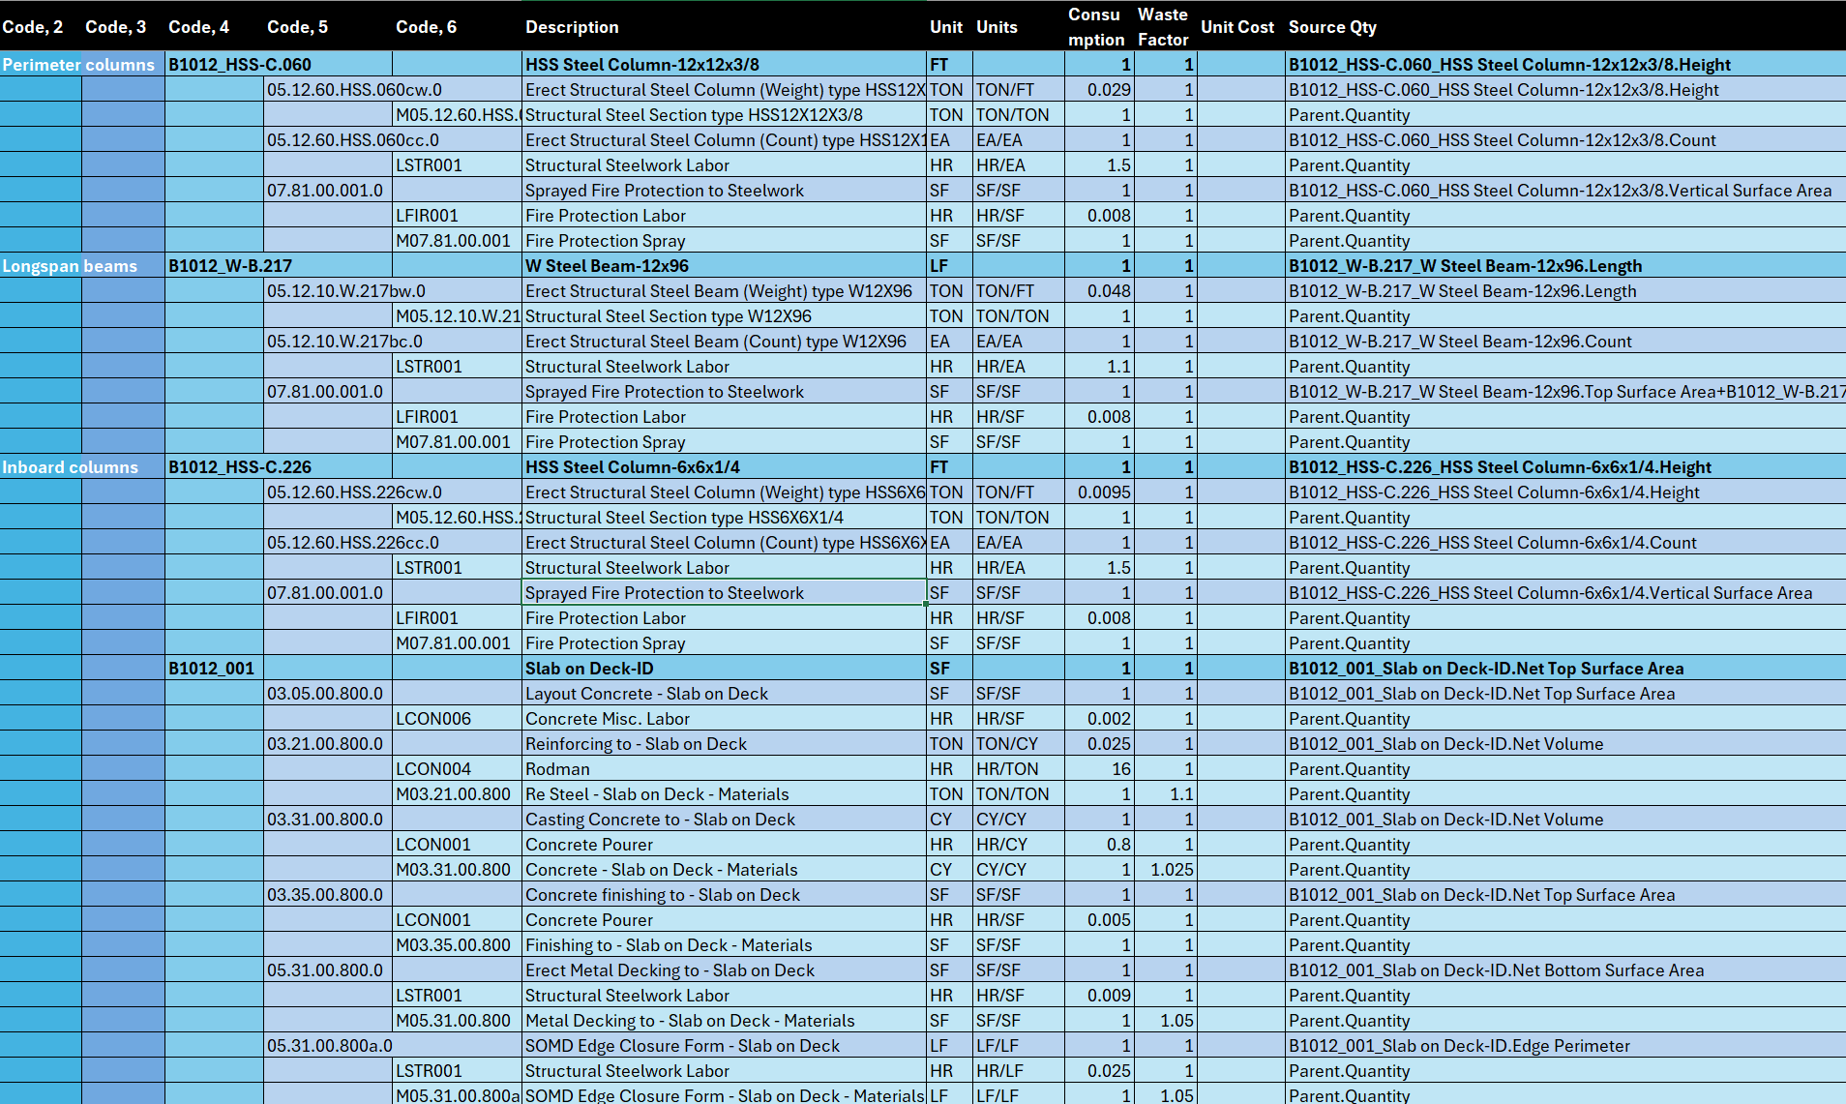The width and height of the screenshot is (1846, 1104).
Task: Click Reinforcing to - Slab on Deck
Action: 724,744
